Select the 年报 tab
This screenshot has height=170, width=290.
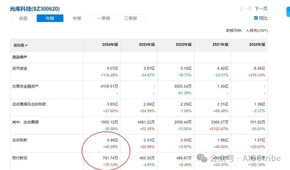click(50, 18)
